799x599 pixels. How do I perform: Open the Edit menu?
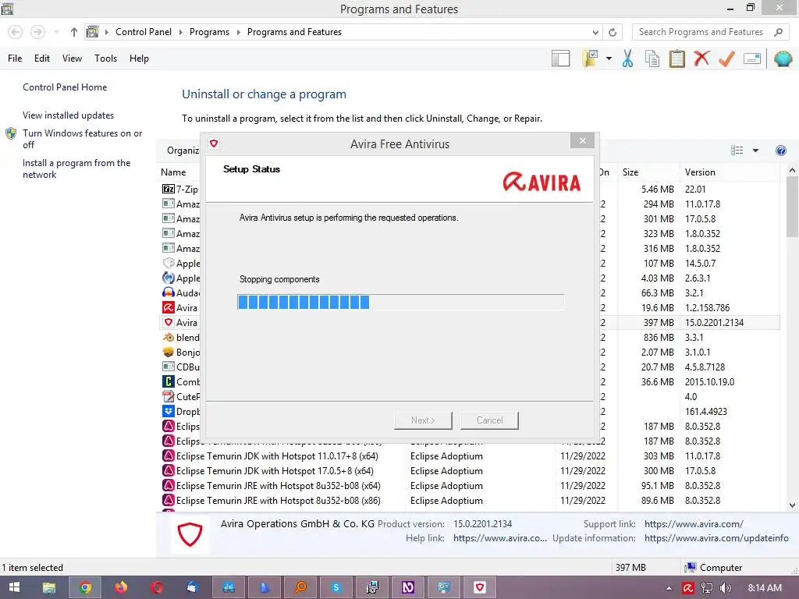pyautogui.click(x=42, y=58)
